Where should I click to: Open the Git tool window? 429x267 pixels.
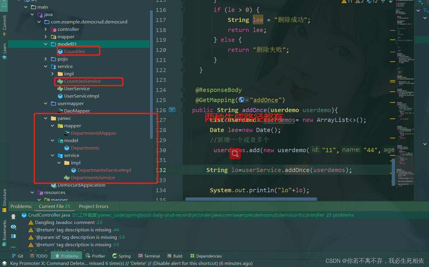18,256
